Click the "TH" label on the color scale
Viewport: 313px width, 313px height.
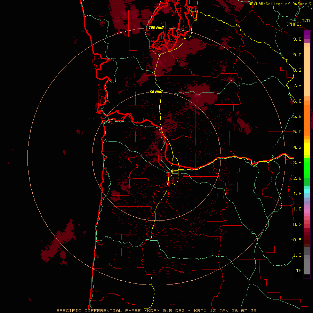(299, 271)
